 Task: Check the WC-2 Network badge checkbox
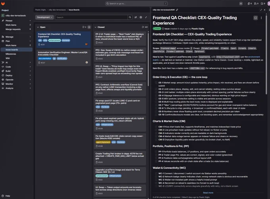point(156,177)
